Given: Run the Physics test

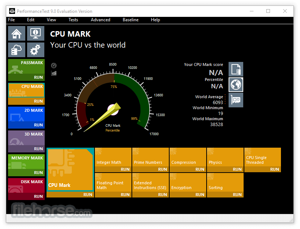Looking at the screenshot, I should [225, 169].
